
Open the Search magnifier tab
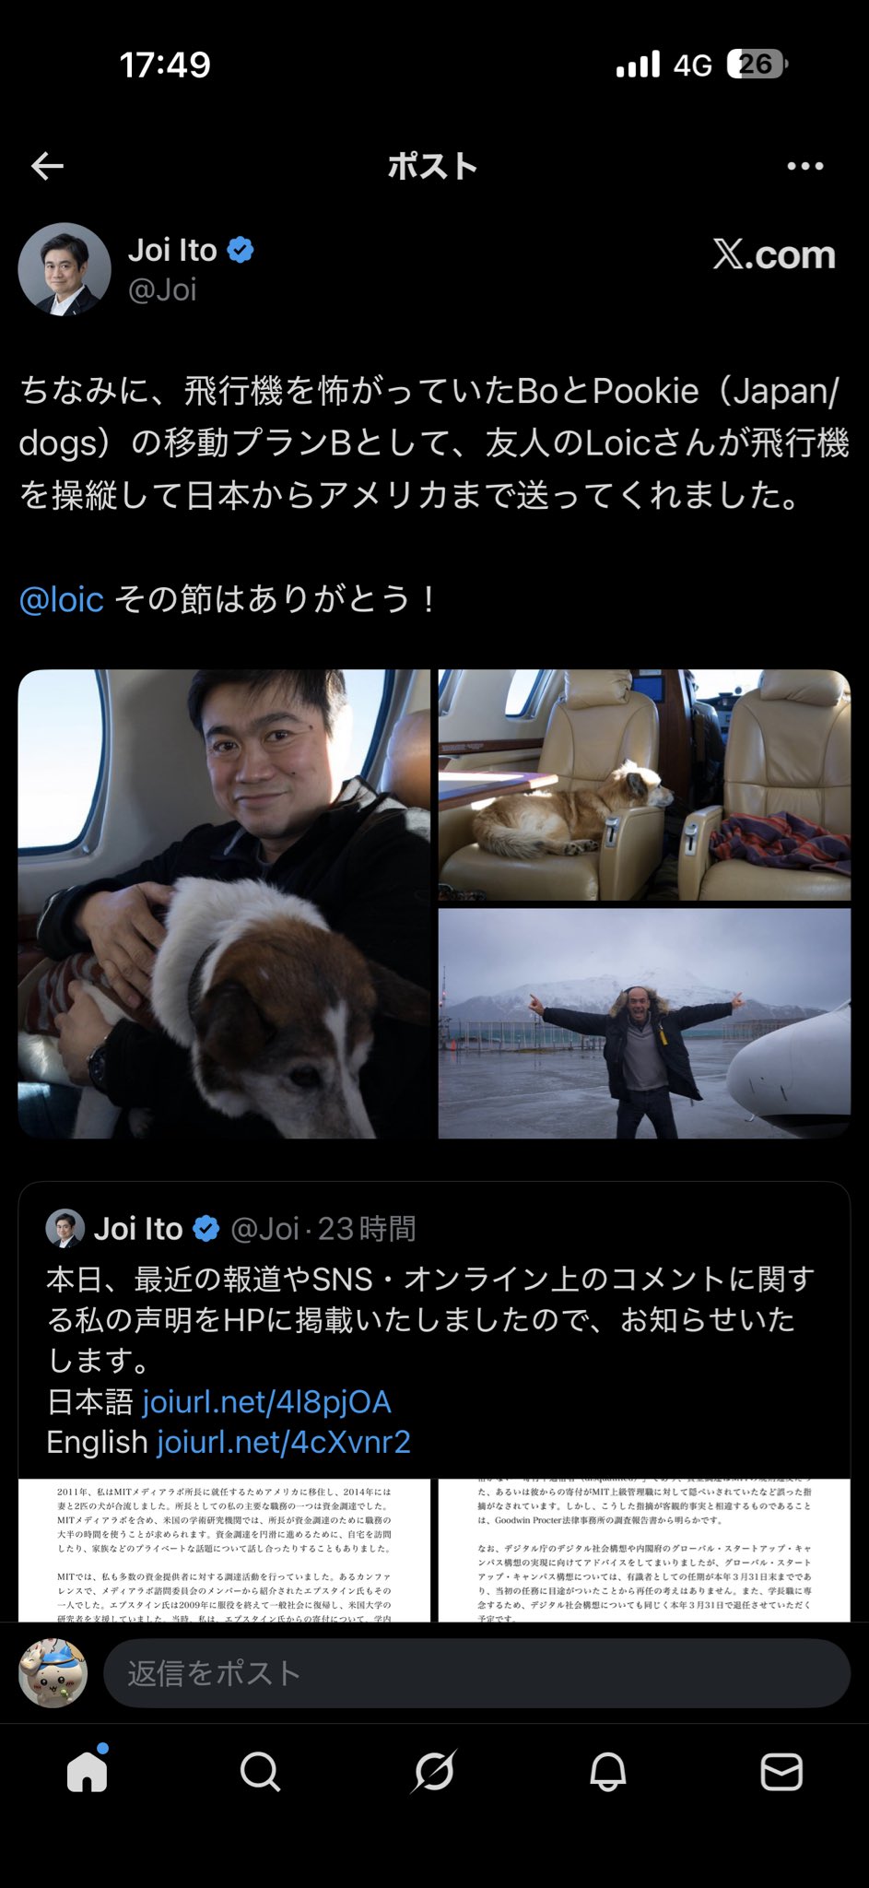(260, 1771)
